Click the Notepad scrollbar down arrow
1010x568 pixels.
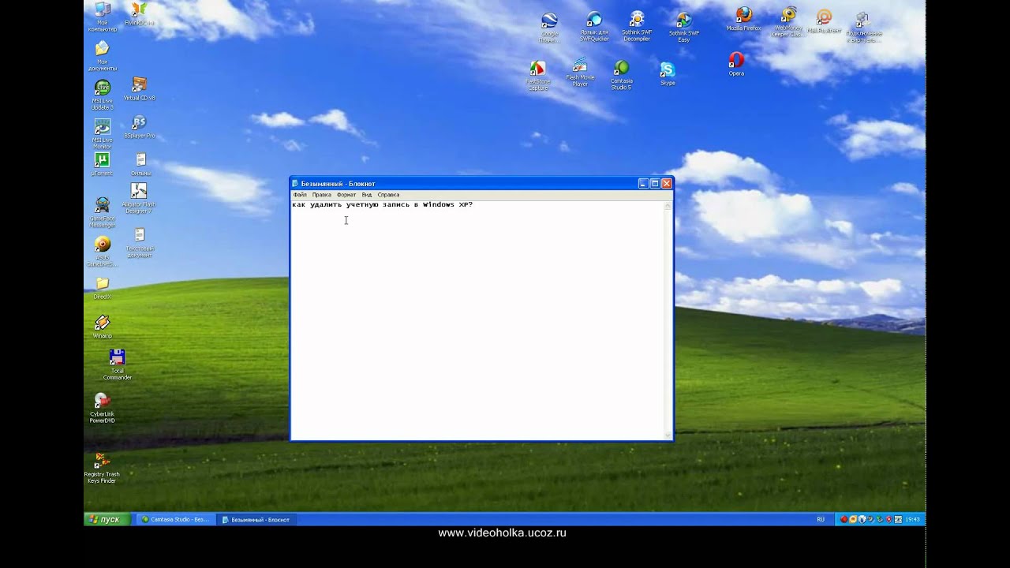coord(668,435)
